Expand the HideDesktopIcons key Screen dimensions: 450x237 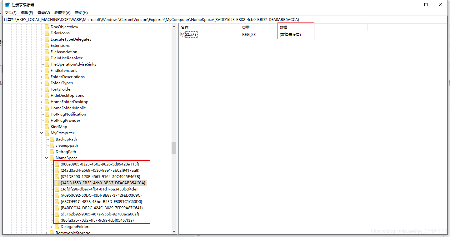point(42,96)
